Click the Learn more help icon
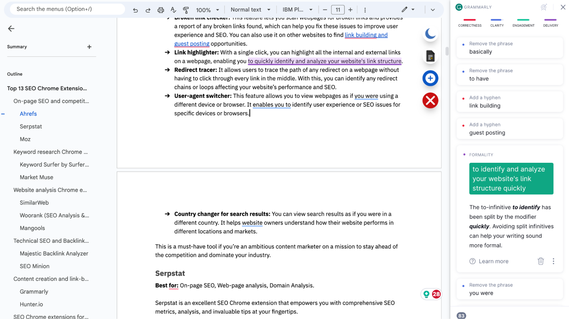This screenshot has height=319, width=569. point(473,261)
